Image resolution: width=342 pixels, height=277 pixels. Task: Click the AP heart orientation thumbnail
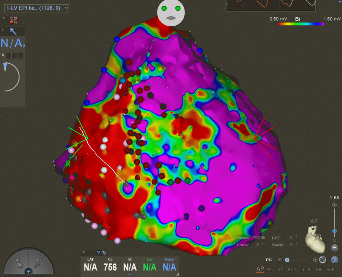pos(315,239)
